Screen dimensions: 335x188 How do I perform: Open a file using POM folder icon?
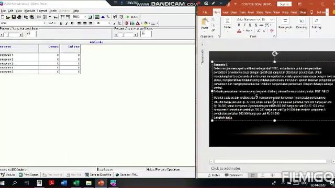(x=8, y=17)
